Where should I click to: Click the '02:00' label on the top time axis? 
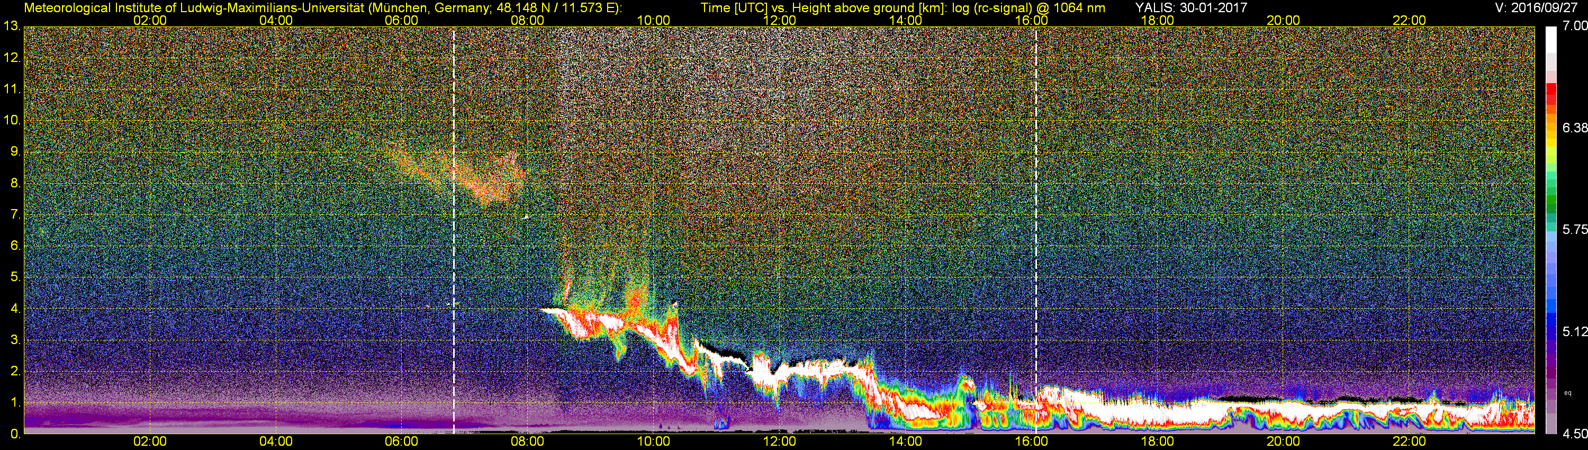(150, 20)
